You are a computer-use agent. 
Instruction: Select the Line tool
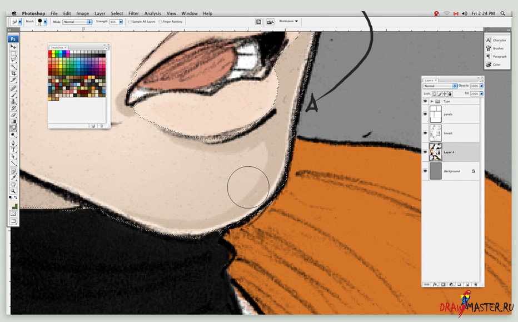click(13, 162)
